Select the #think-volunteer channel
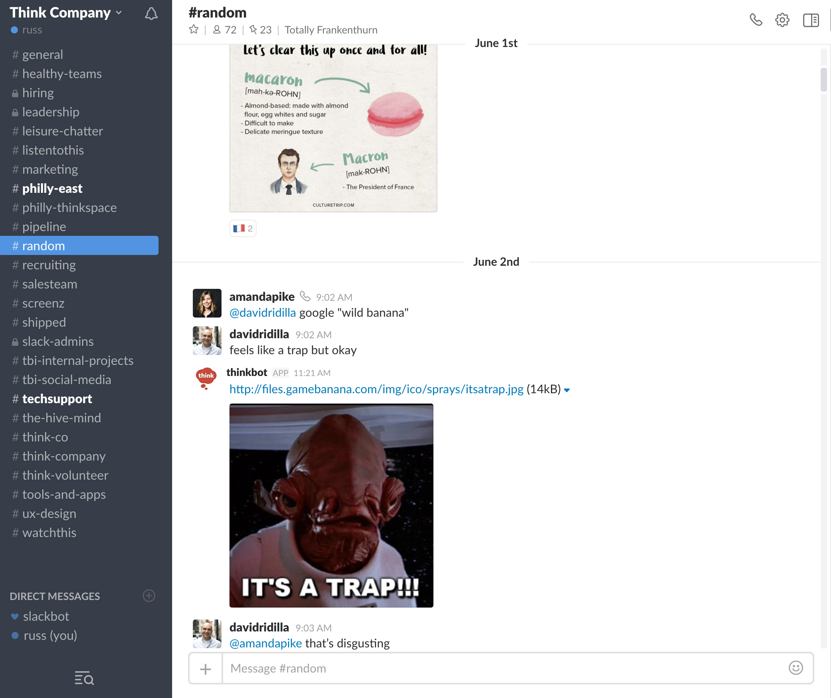 coord(80,475)
